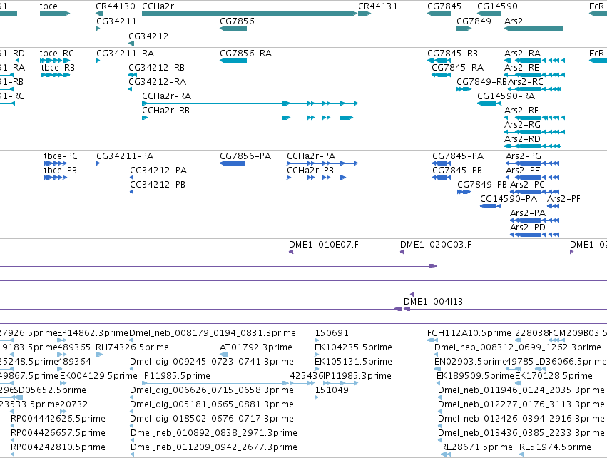Screen dimensions: 607x458
Task: Select transcript Ars2-RG label
Action: pos(522,125)
